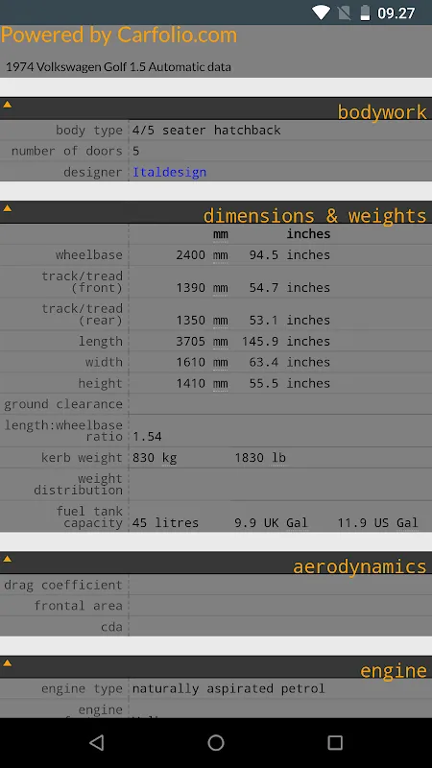This screenshot has width=432, height=768.
Task: Tap the Powered by Carfolio.com link
Action: (118, 36)
